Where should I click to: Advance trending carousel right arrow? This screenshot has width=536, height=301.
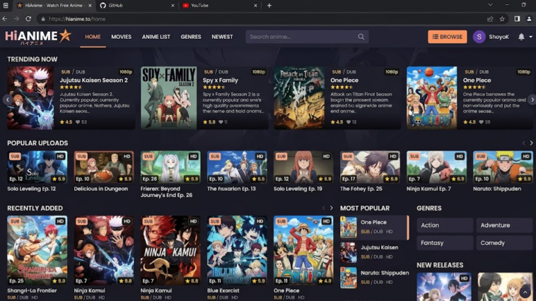click(x=532, y=100)
